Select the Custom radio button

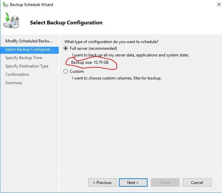coord(65,71)
